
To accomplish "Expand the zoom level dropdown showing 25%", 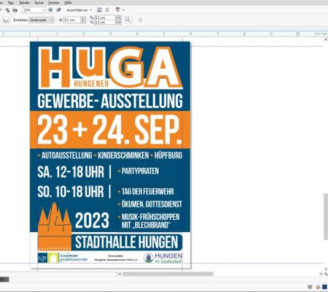I will tap(44, 10).
